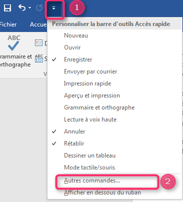The height and width of the screenshot is (202, 183).
Task: Click the ABC checkmark spelling icon
Action: (x=13, y=42)
